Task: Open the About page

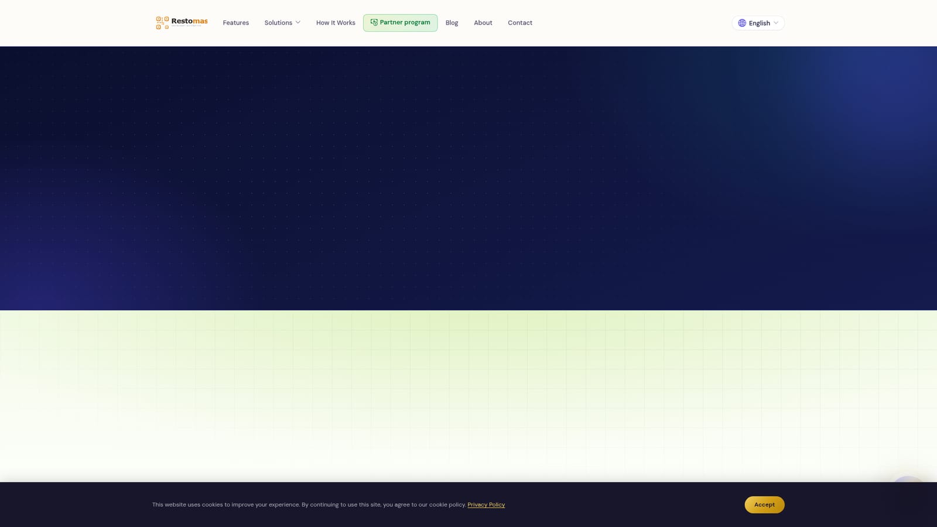Action: click(x=483, y=23)
